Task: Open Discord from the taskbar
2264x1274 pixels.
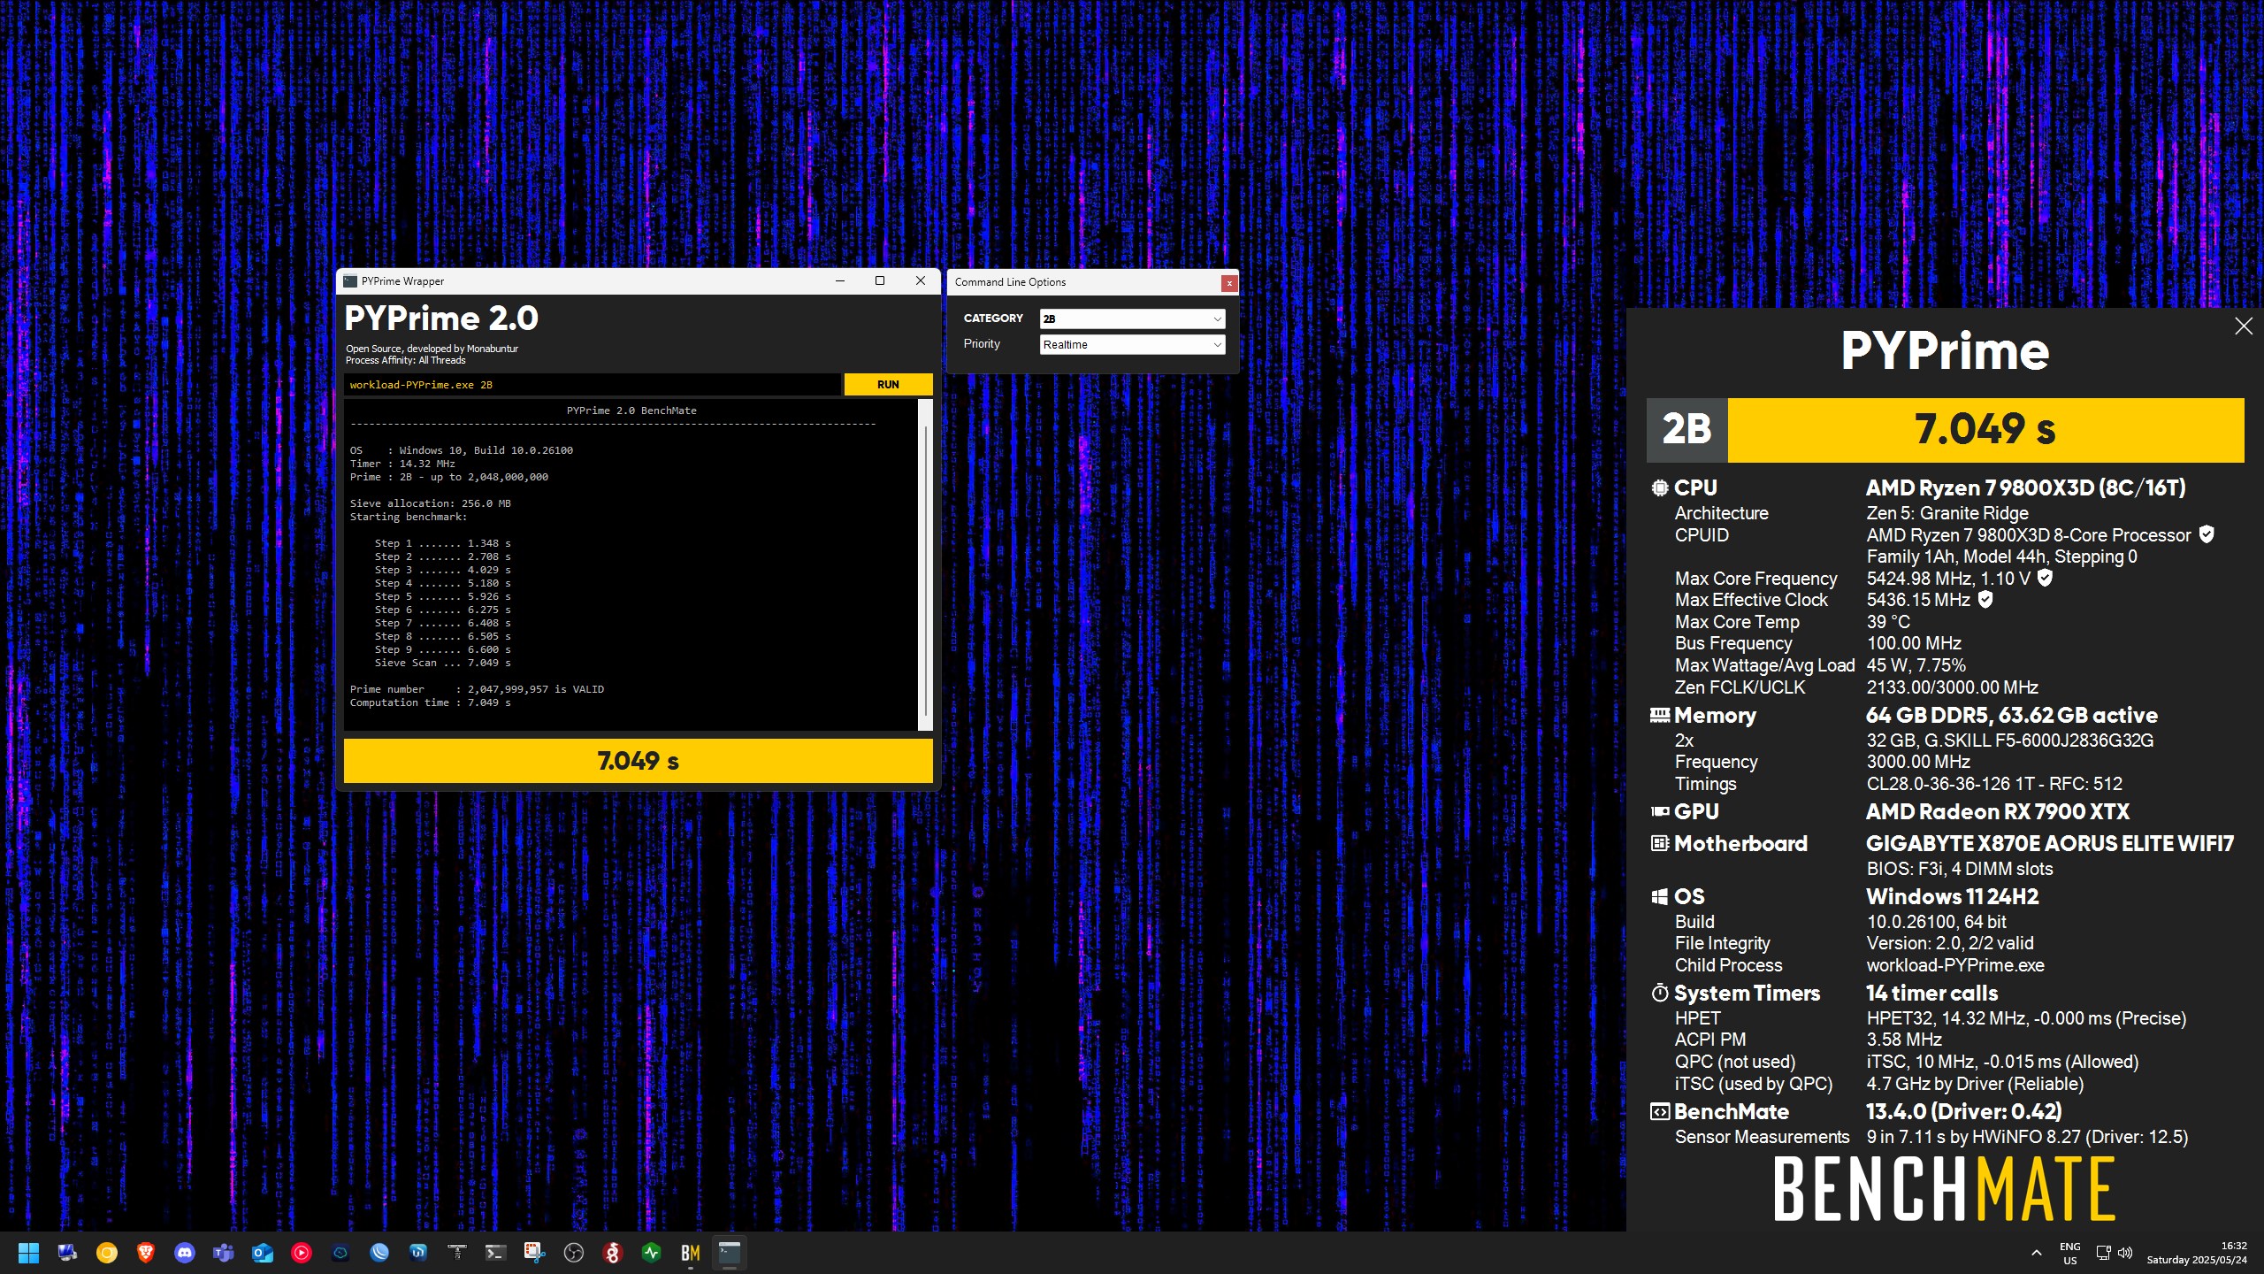Action: 184,1253
